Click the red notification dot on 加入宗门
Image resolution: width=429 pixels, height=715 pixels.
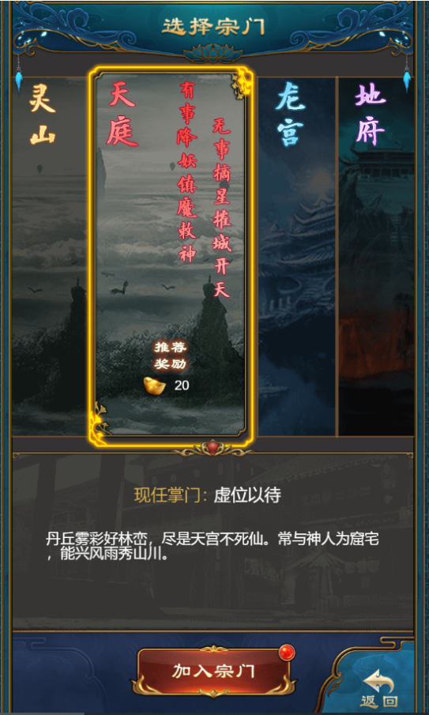287,653
